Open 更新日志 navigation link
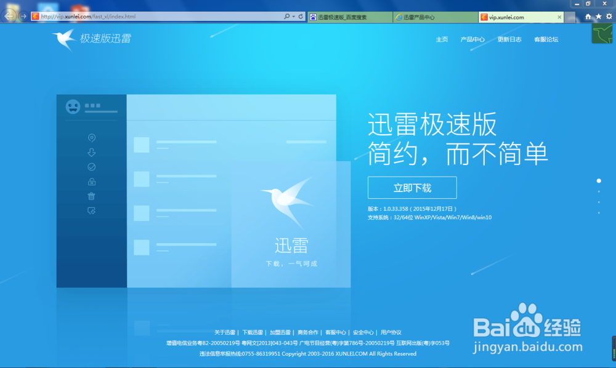 [x=509, y=39]
